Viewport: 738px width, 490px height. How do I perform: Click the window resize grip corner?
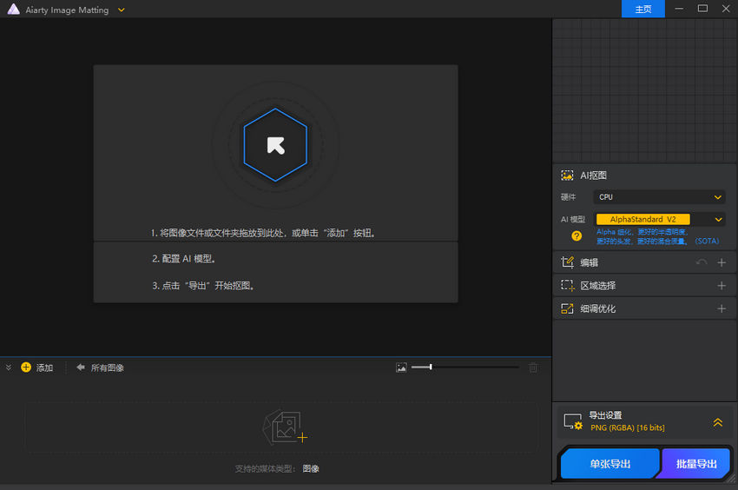click(x=733, y=478)
